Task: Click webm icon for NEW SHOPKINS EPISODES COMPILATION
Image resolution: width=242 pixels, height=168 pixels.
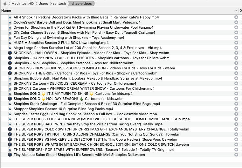Action: (x=10, y=68)
